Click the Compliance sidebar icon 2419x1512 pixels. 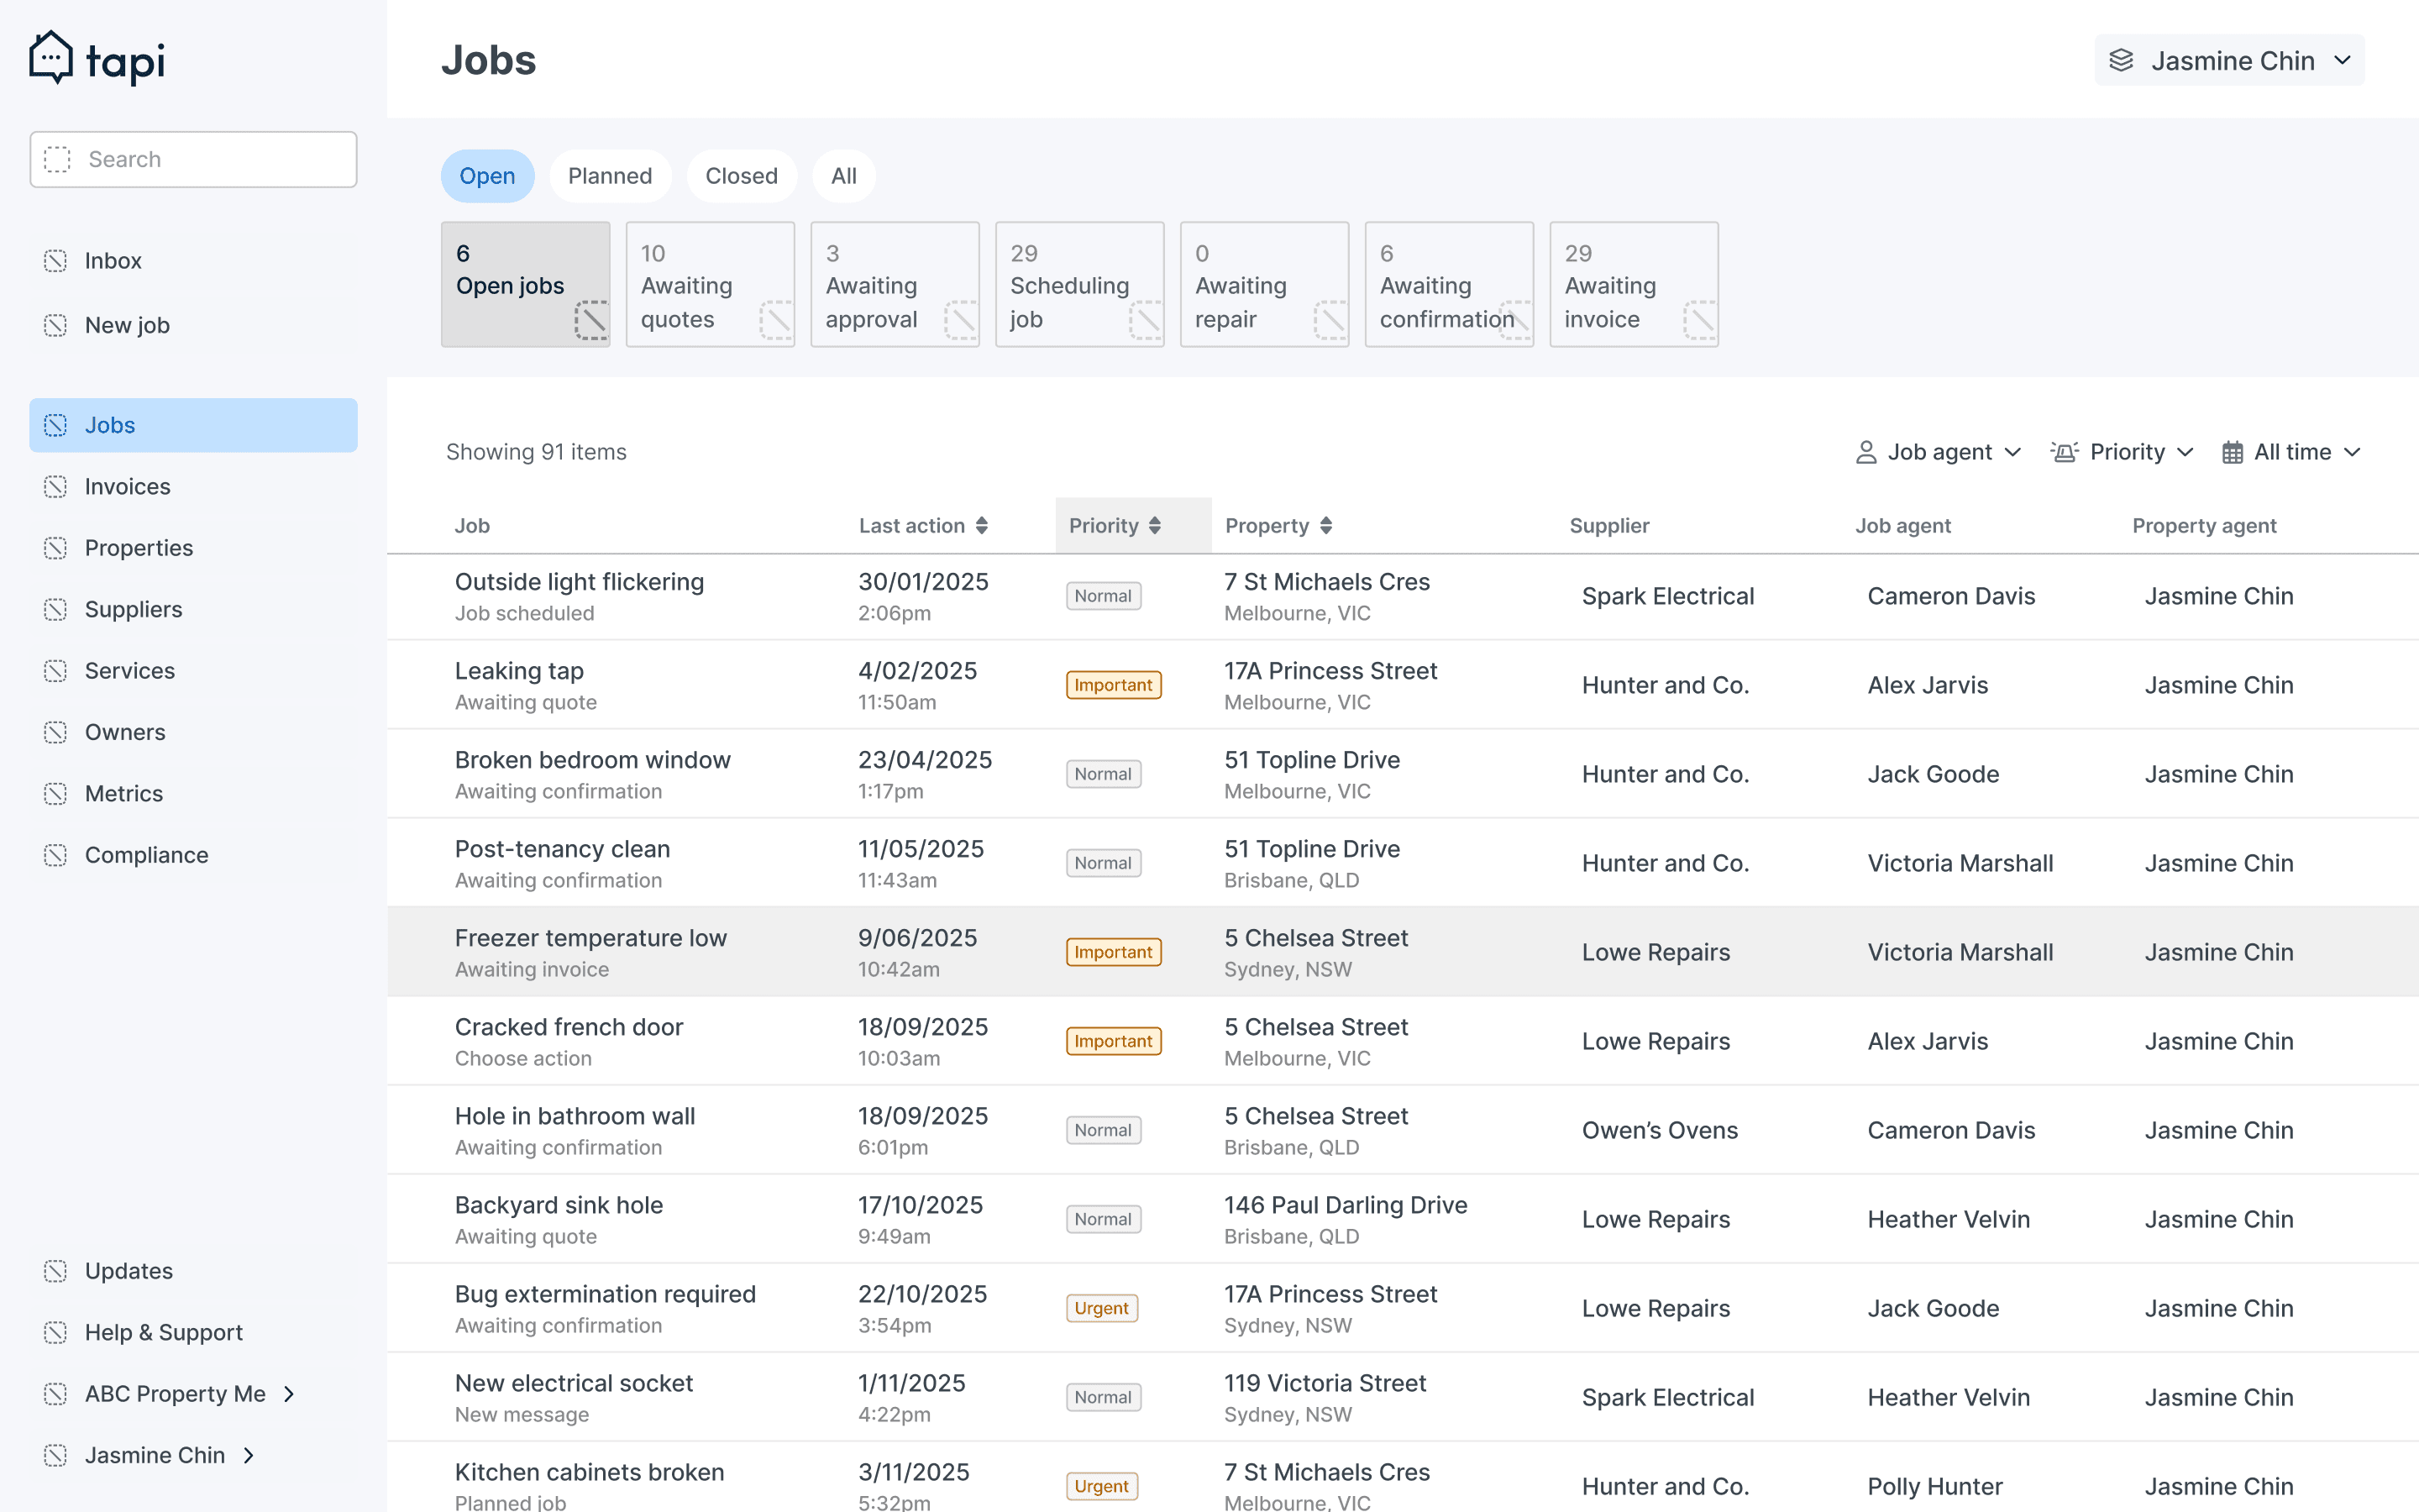56,855
